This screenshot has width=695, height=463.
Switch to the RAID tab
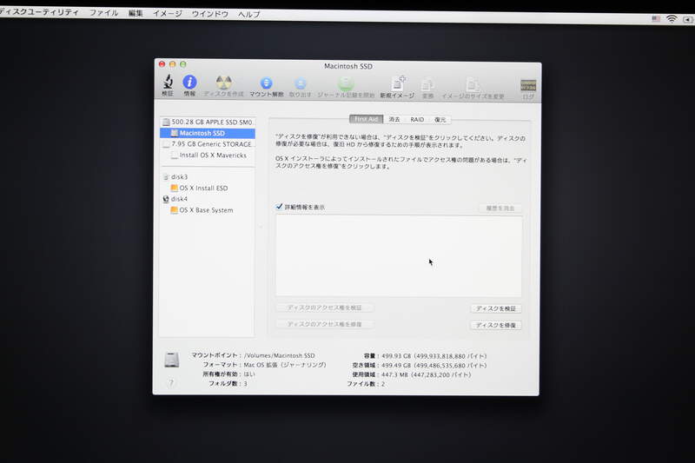(417, 119)
